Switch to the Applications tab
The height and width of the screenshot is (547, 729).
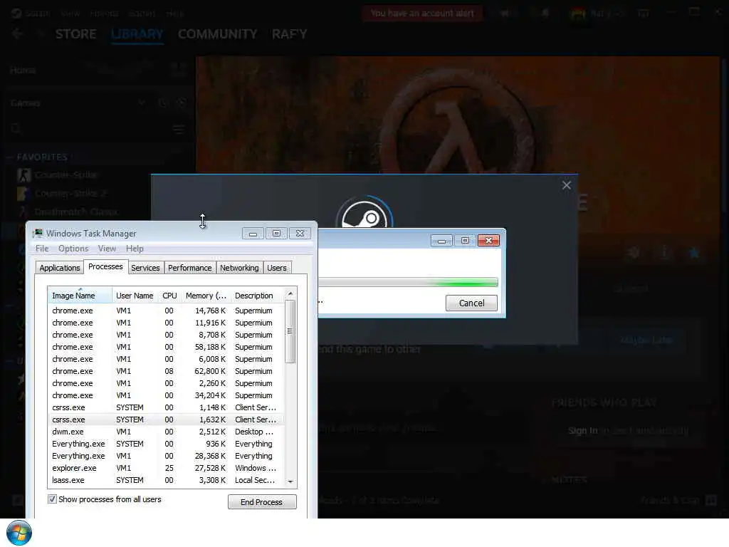click(x=60, y=268)
